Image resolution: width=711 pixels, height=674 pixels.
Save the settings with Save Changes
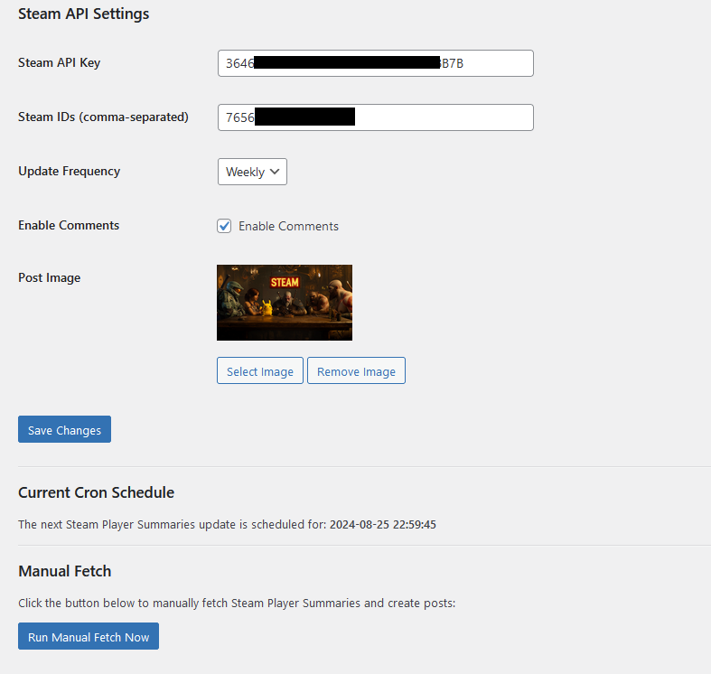pyautogui.click(x=64, y=430)
